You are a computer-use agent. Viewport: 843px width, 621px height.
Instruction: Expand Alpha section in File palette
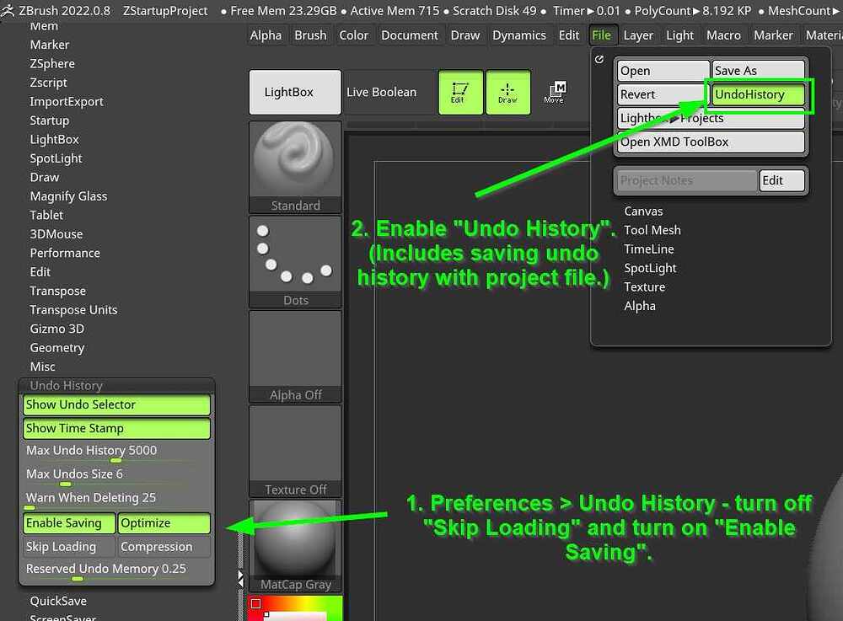640,306
